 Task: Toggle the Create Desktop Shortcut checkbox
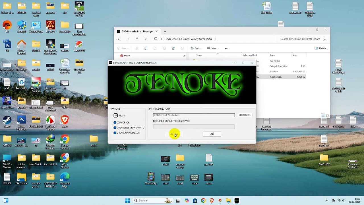(115, 128)
